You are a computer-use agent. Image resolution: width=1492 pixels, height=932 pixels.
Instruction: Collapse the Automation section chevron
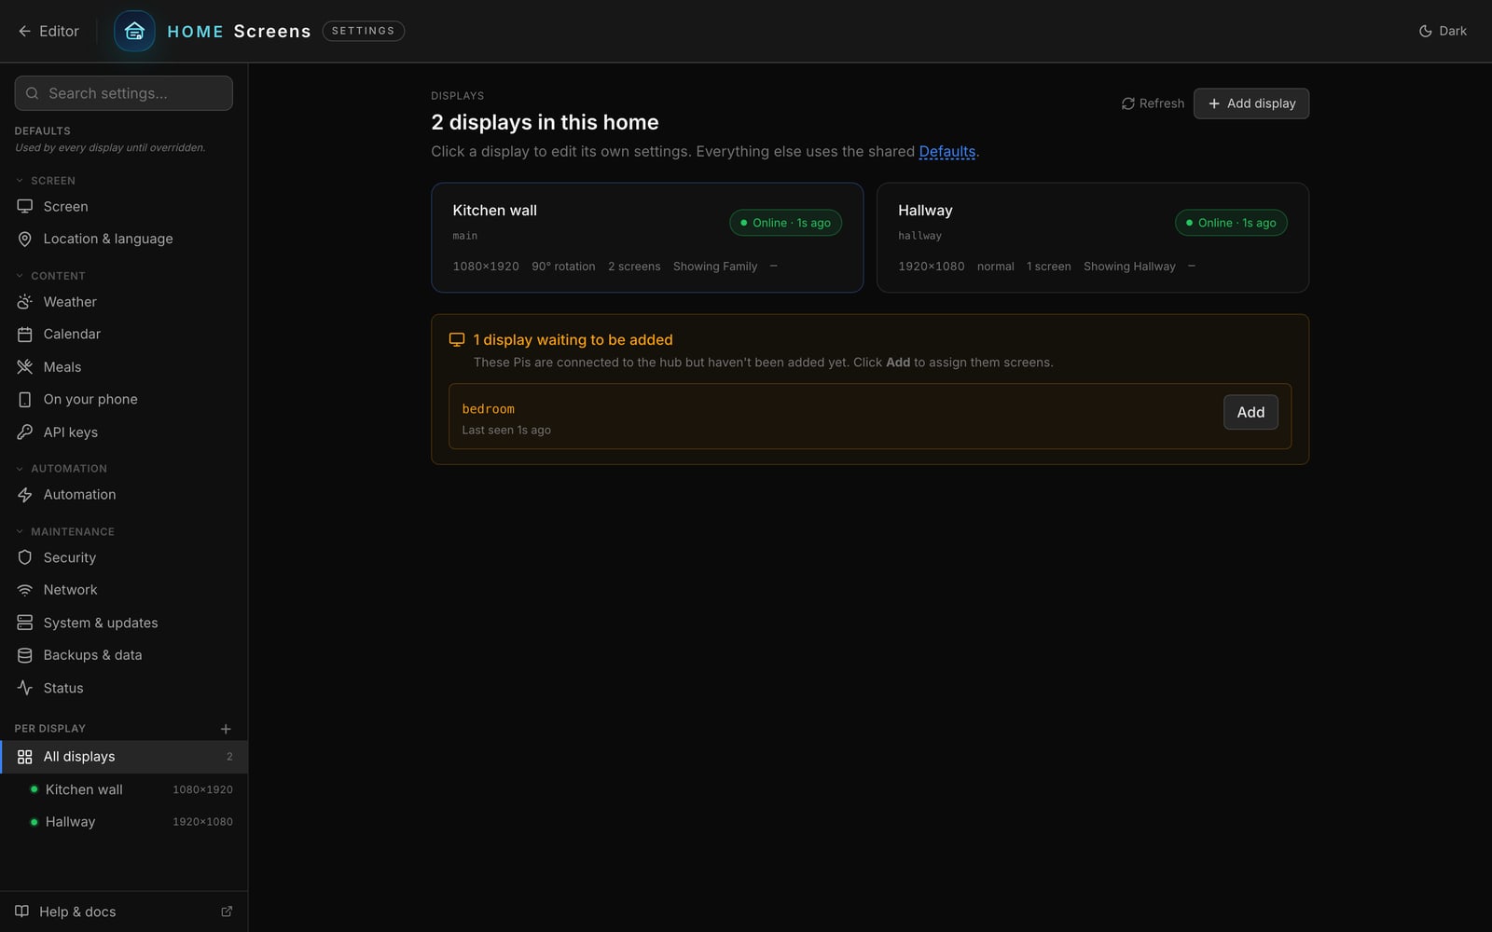click(20, 469)
